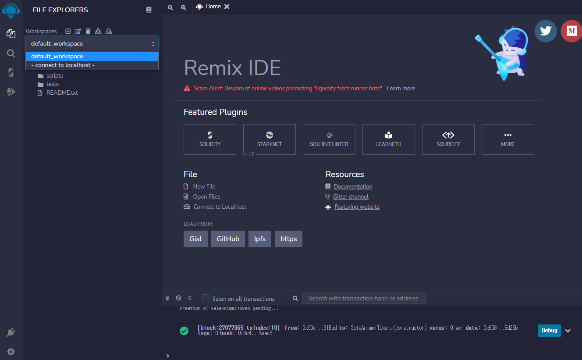
Task: Click the green transaction success checkmark
Action: (184, 331)
